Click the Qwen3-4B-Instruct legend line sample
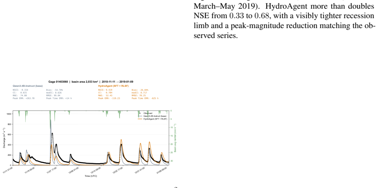Screen dimensions: 378x188 [x=140, y=116]
